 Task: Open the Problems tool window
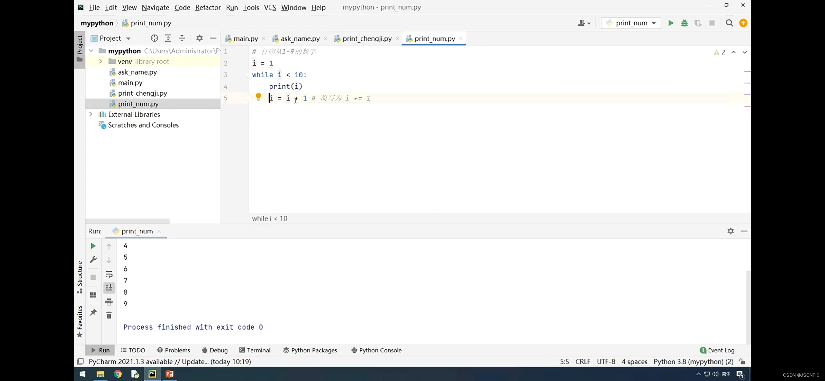[x=173, y=350]
